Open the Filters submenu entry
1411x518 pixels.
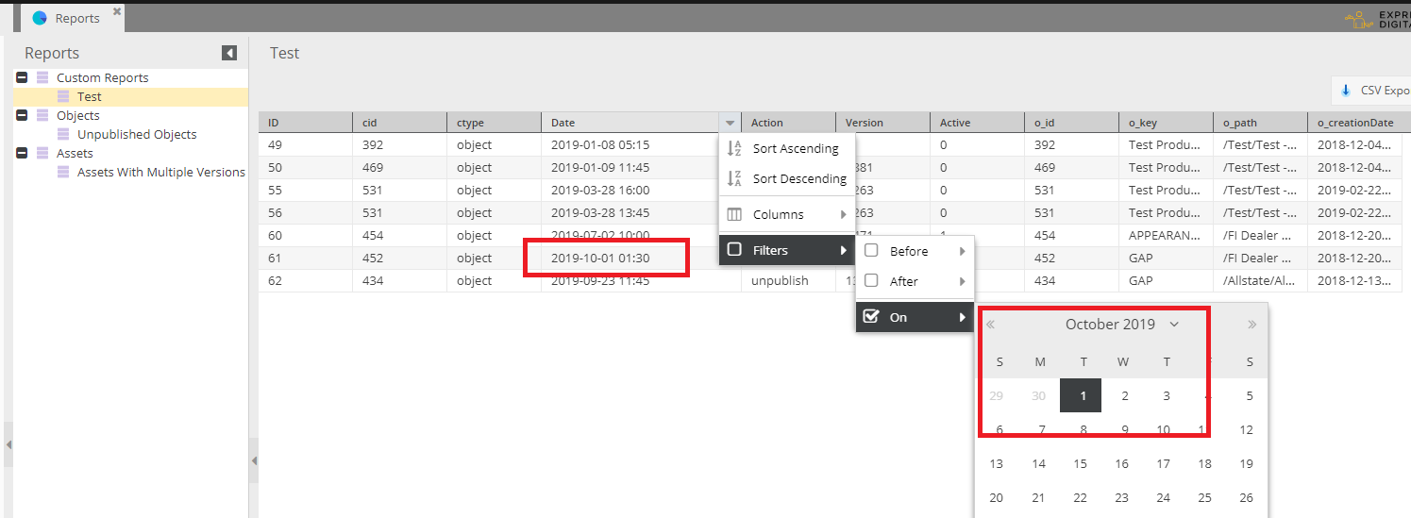787,250
